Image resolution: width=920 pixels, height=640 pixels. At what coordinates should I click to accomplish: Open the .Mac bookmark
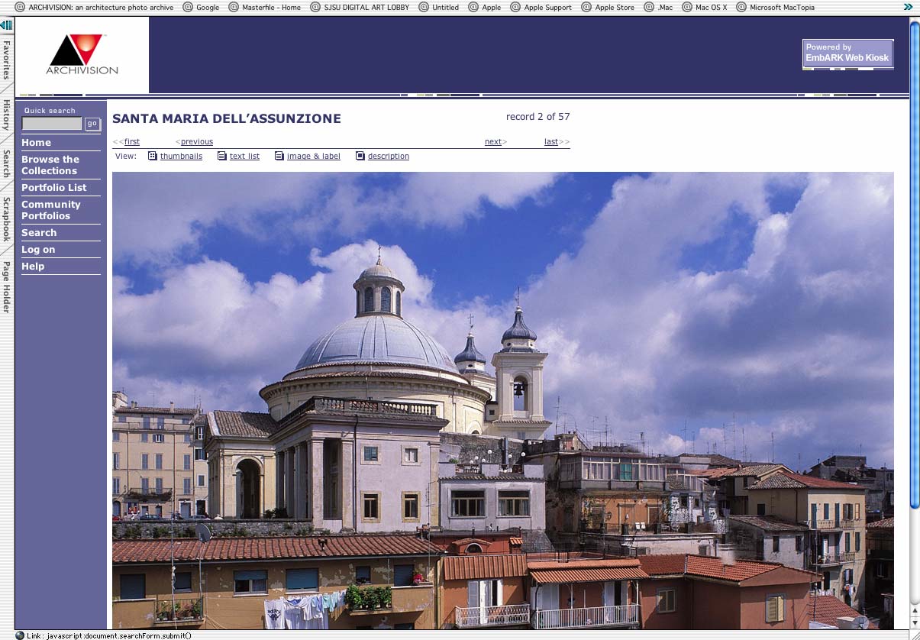click(x=658, y=7)
